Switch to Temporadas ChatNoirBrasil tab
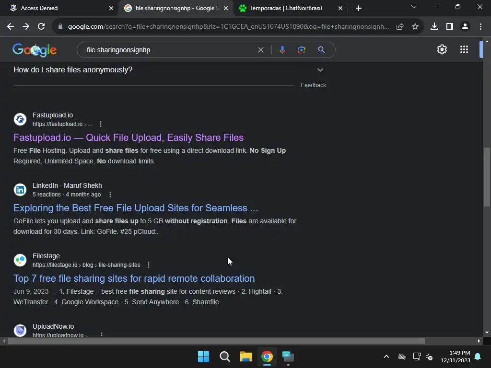 [291, 8]
